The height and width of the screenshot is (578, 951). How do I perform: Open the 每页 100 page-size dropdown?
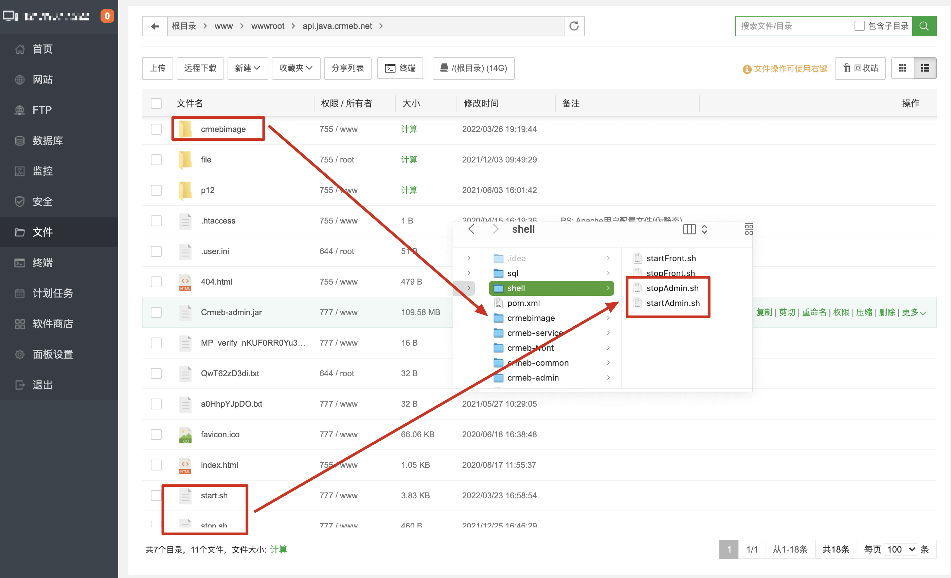coord(901,549)
